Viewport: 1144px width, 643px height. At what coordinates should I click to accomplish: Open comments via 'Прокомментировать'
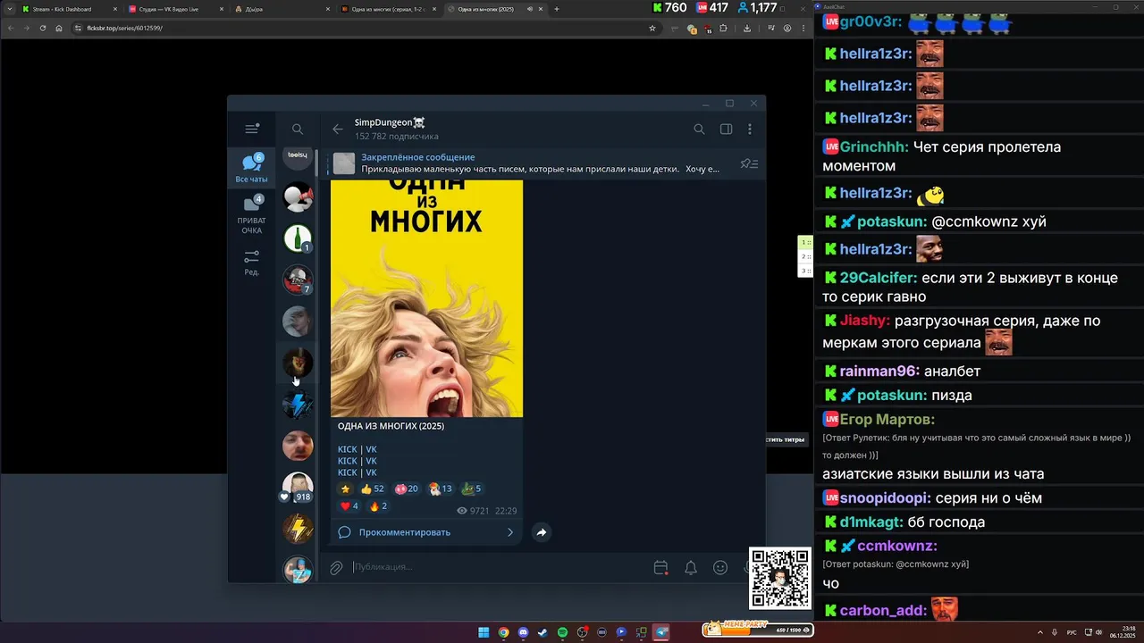[425, 532]
